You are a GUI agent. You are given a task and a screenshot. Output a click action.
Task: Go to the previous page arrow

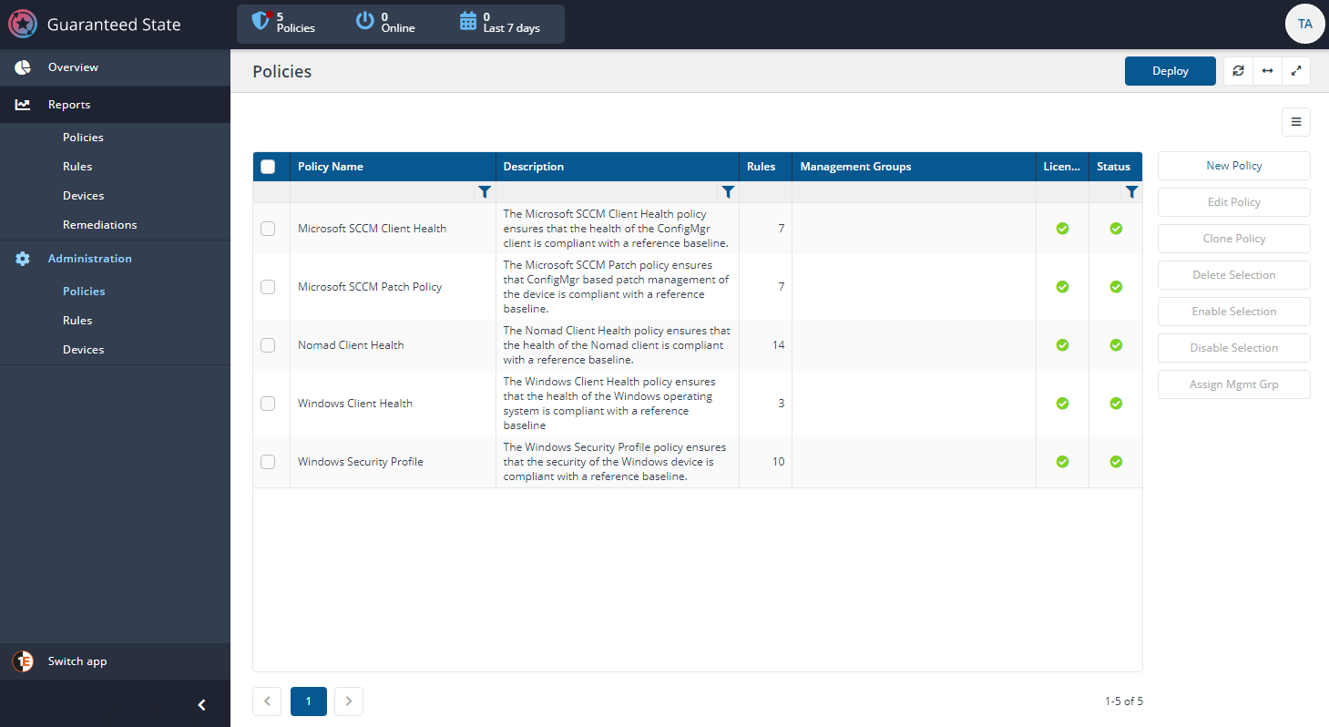267,701
